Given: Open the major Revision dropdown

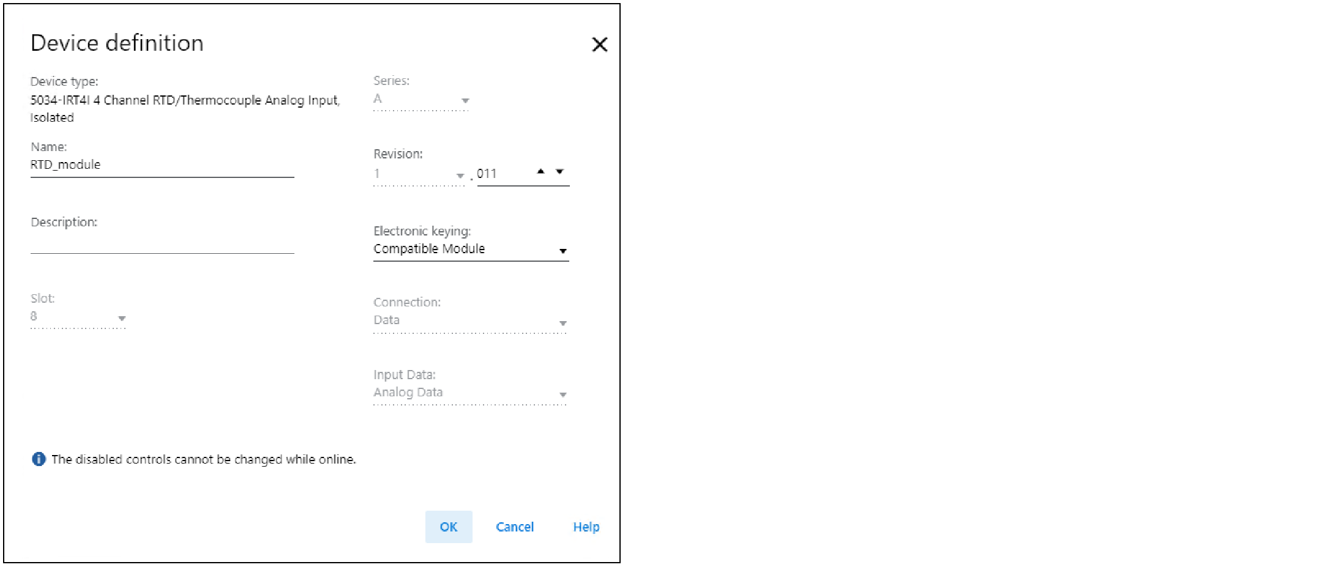Looking at the screenshot, I should point(460,176).
